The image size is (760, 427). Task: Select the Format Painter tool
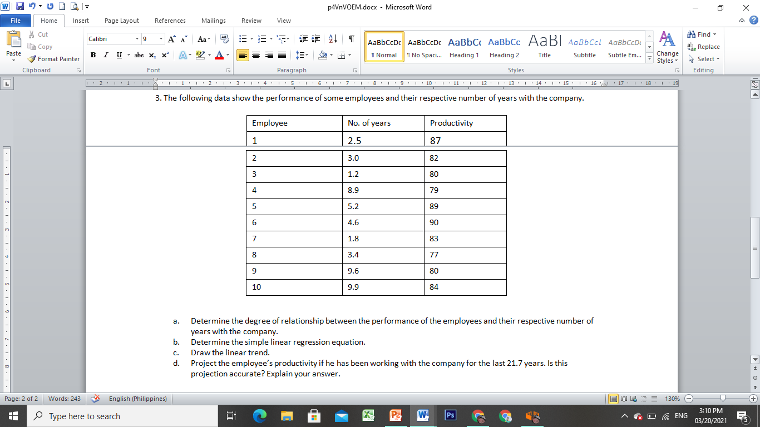pos(53,58)
